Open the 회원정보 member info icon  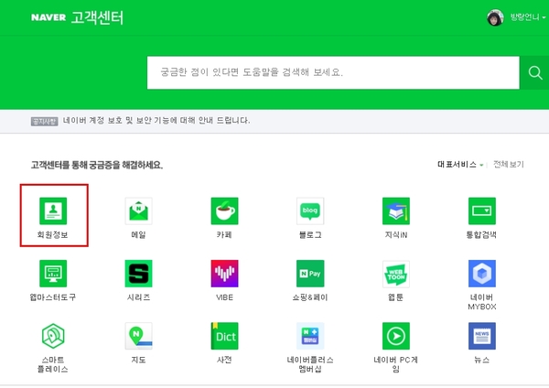point(53,210)
